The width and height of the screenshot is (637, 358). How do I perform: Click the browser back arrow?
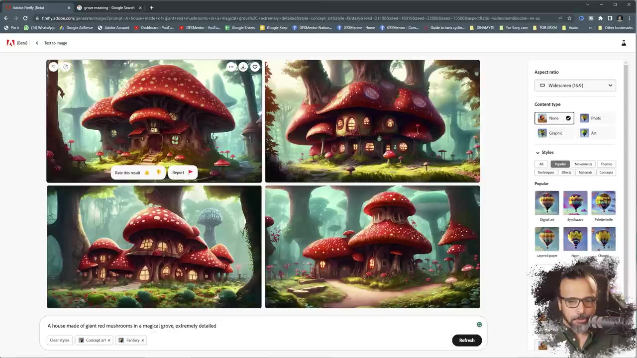tap(6, 18)
